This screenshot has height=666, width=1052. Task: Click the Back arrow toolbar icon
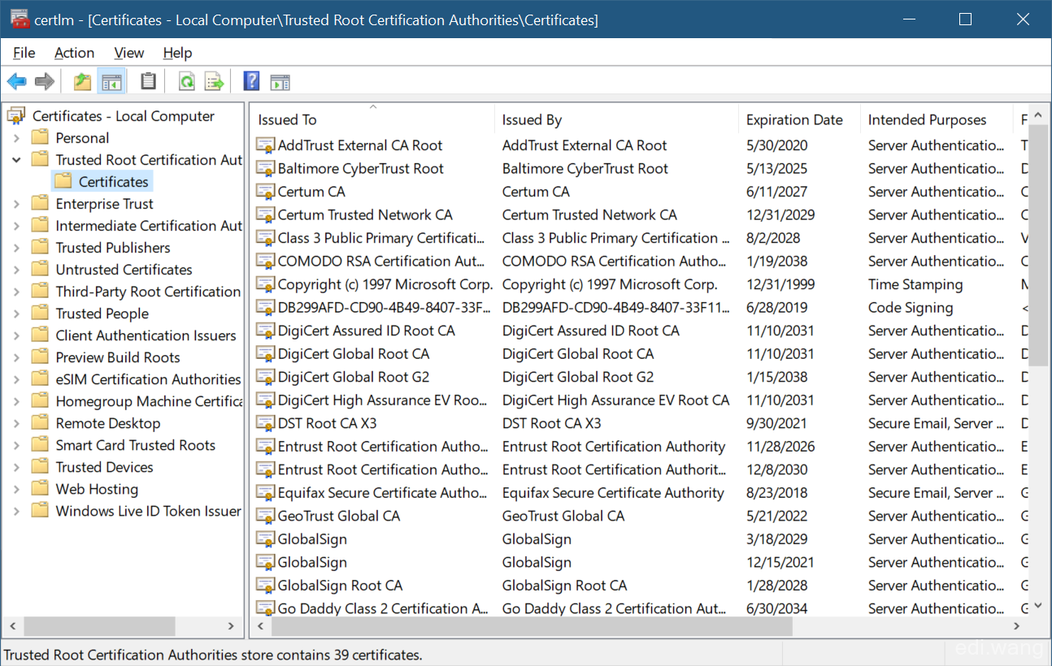point(17,81)
